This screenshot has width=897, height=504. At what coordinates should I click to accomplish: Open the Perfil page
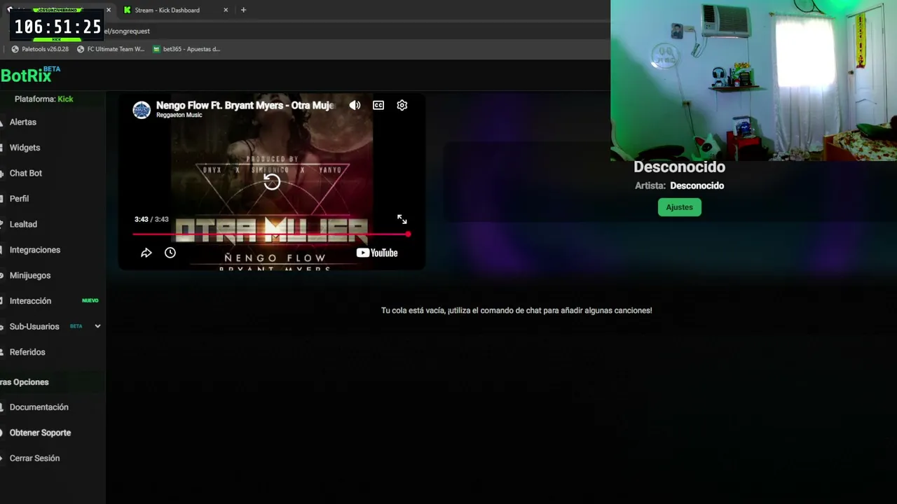[19, 199]
